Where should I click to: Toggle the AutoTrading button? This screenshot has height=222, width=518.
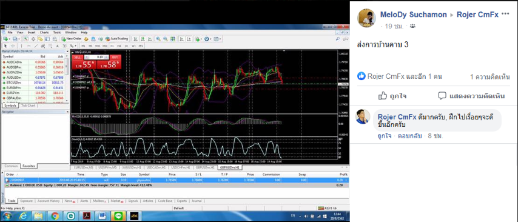tap(116, 39)
